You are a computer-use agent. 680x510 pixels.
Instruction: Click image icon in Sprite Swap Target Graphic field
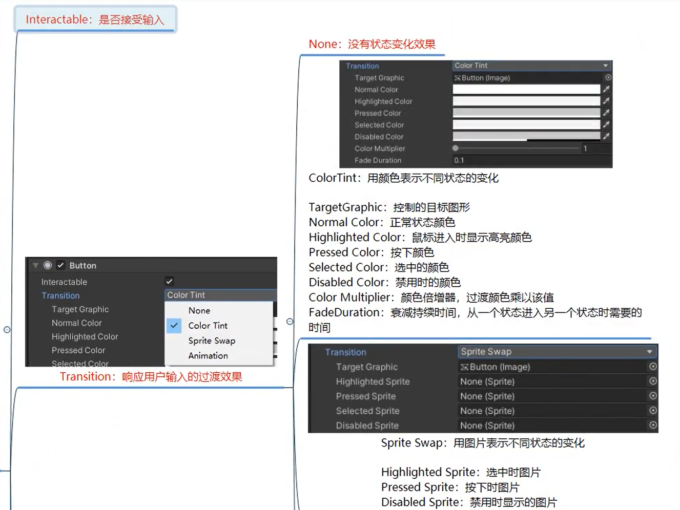coord(464,367)
